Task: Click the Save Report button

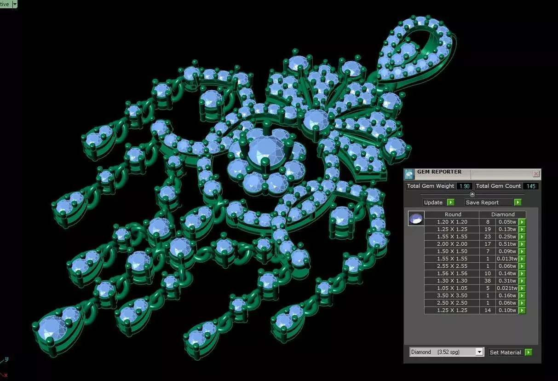Action: [489, 202]
